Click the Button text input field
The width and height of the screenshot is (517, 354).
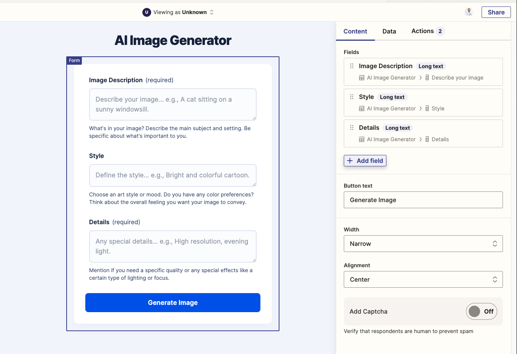click(423, 200)
